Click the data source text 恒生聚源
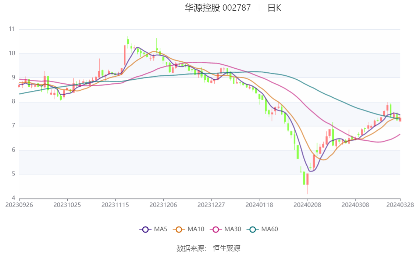 [x=227, y=249]
